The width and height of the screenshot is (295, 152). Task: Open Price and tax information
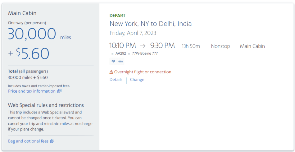tap(32, 91)
